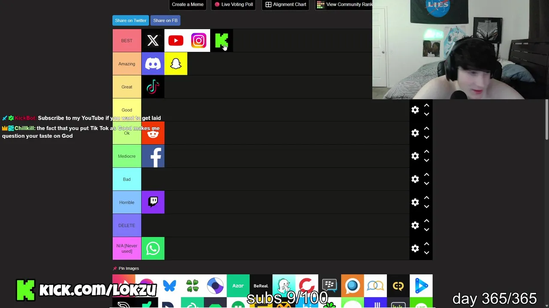
Task: Pick the Bigo dinosaur mascot image
Action: pyautogui.click(x=284, y=286)
